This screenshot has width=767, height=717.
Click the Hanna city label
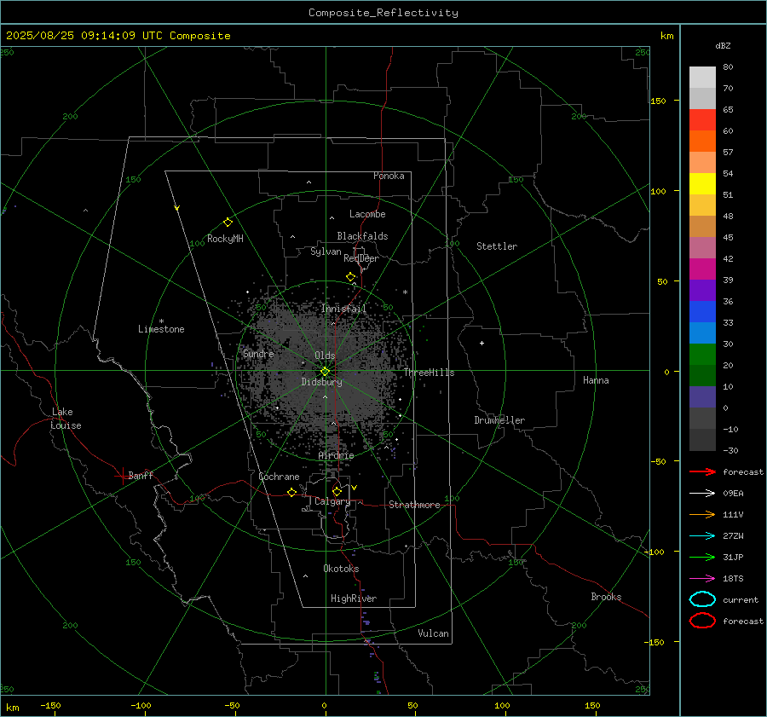tap(596, 379)
